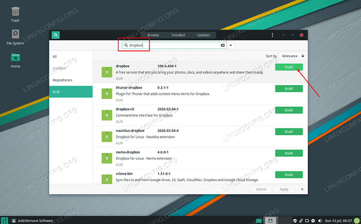Click the nautilus-dropbox package icon

pyautogui.click(x=107, y=137)
